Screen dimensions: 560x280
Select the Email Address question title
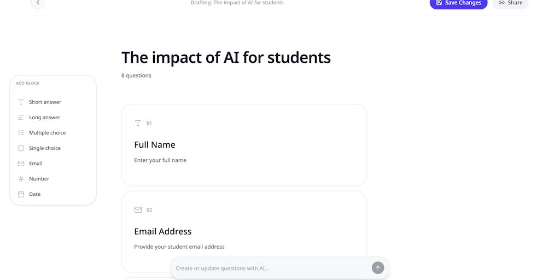[x=162, y=231]
